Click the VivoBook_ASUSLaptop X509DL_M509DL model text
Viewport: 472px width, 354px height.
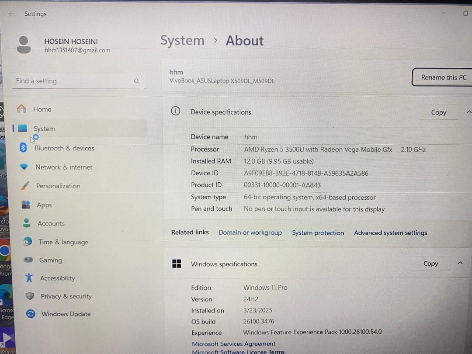(x=222, y=81)
